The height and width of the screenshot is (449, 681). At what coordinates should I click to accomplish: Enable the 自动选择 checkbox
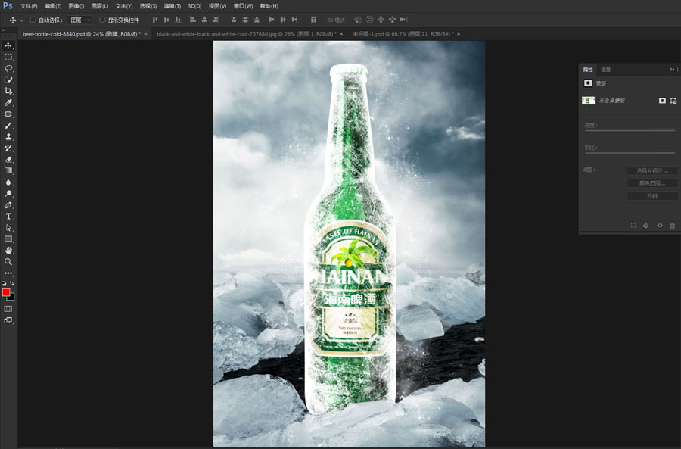pos(33,20)
